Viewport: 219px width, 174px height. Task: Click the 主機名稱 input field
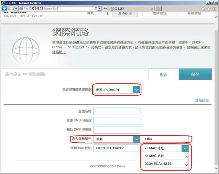coord(117,111)
